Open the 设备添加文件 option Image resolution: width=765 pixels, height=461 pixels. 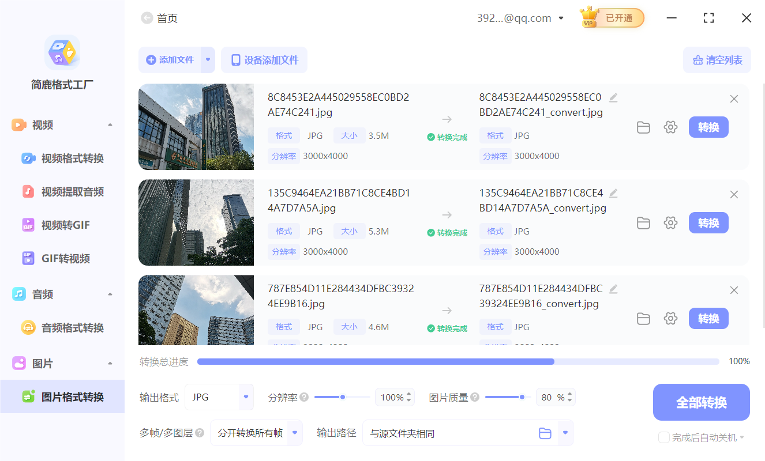click(x=264, y=60)
